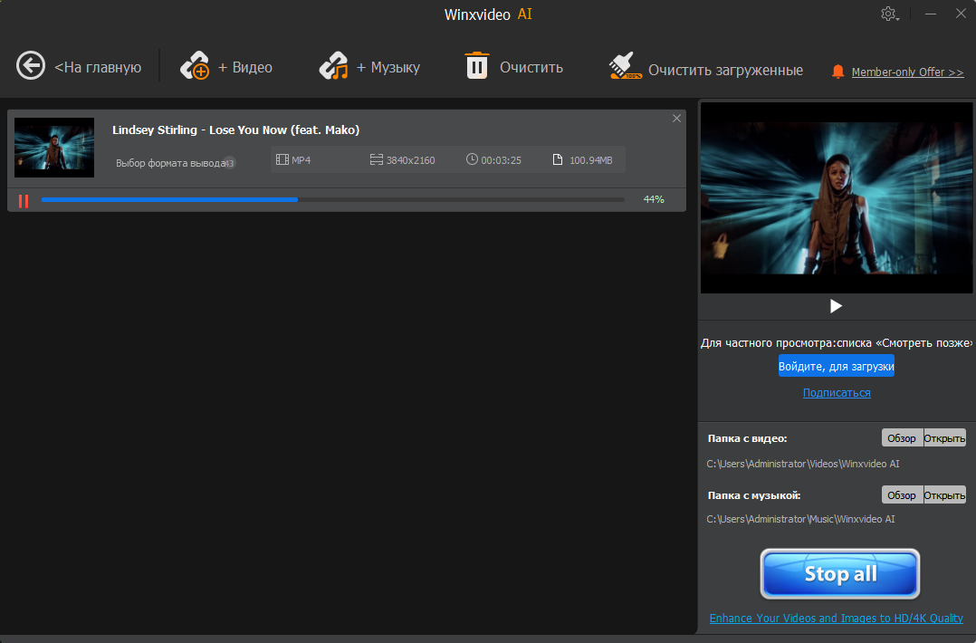
Task: Click the 100.94MB size value
Action: pos(591,160)
